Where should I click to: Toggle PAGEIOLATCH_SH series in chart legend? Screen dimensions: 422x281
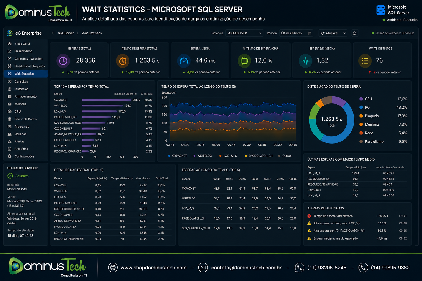click(x=258, y=156)
